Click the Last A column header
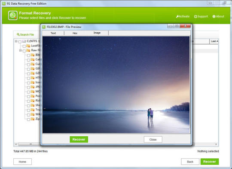 [x=214, y=41]
